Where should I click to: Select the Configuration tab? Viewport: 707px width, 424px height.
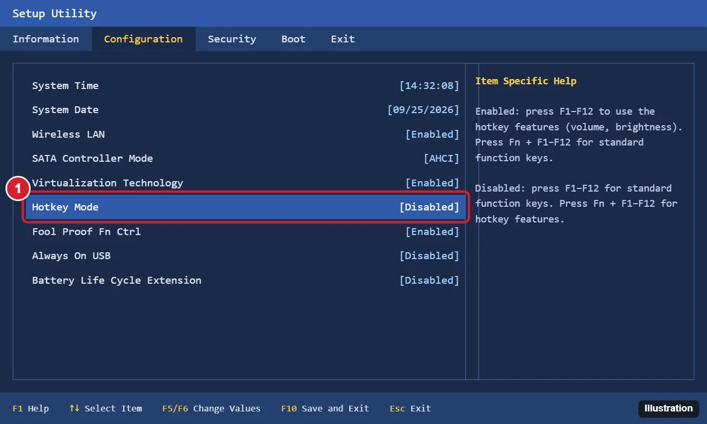coord(143,39)
